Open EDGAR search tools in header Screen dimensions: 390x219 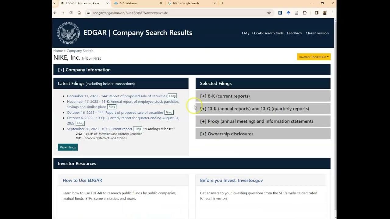pos(268,33)
